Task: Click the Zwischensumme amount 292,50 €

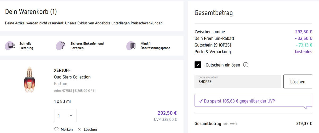Action: pyautogui.click(x=304, y=32)
